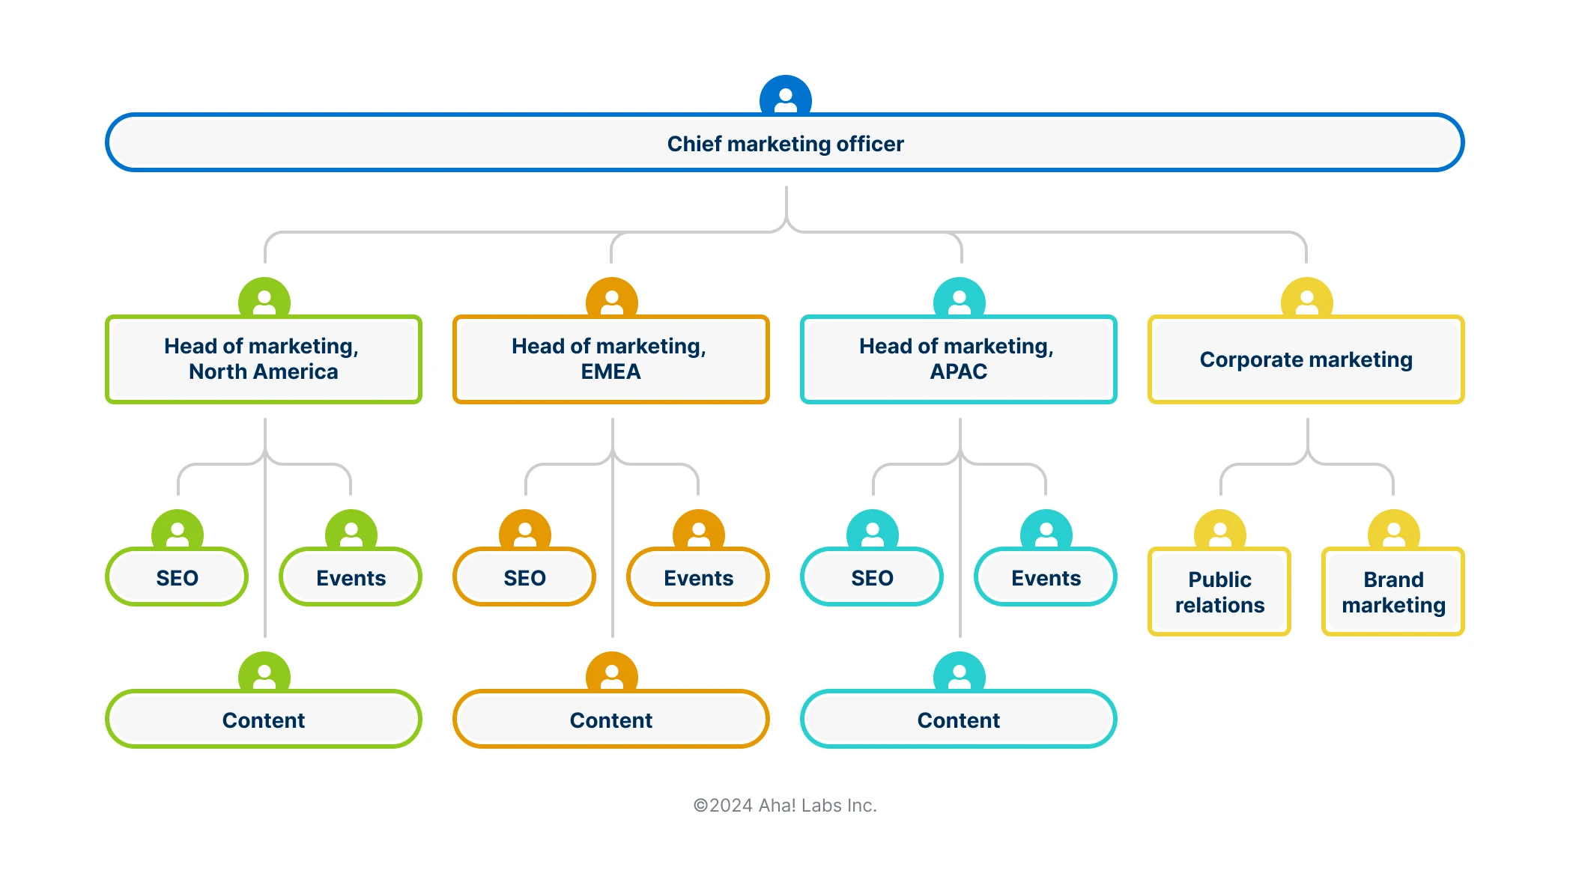Click the Corporate marketing box
The width and height of the screenshot is (1570, 891).
click(1306, 360)
